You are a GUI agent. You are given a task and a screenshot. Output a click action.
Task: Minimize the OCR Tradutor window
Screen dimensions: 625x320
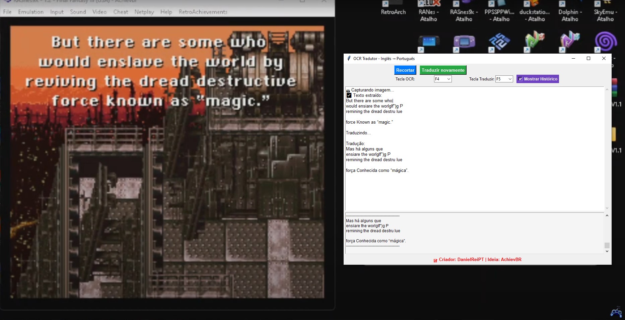[573, 58]
